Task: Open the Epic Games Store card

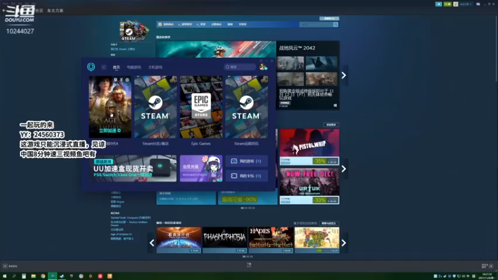Action: (x=201, y=106)
